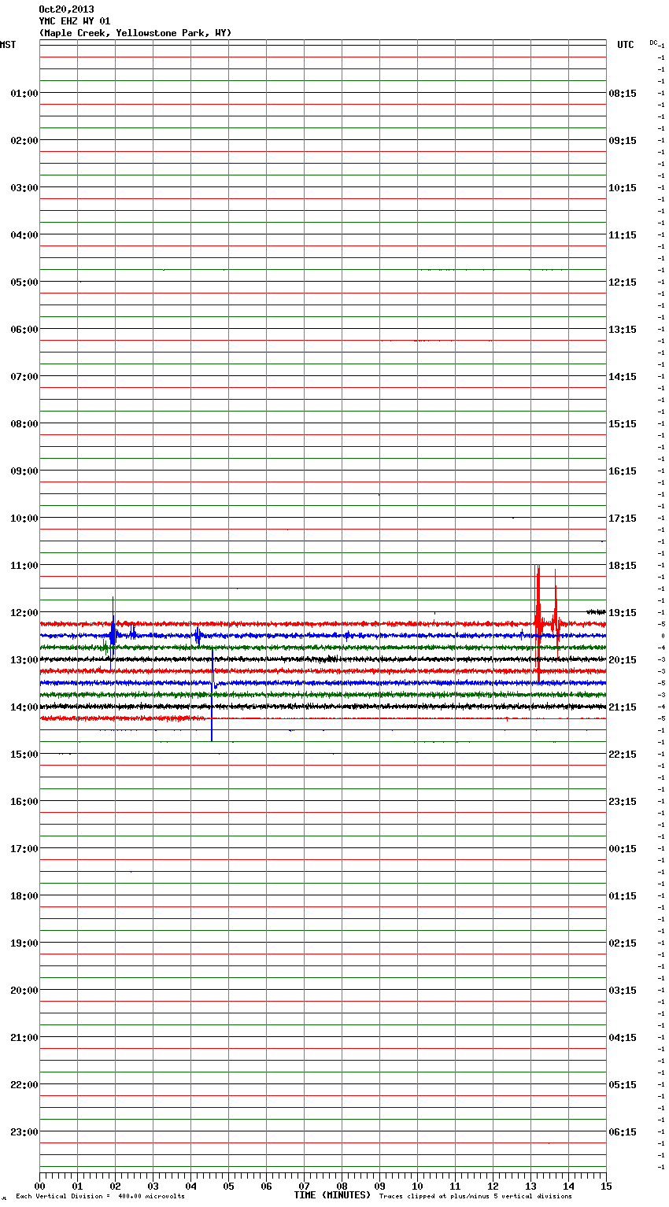Select the 06:00 MST time label
Viewport: 669px width, 1207px height.
pos(24,330)
